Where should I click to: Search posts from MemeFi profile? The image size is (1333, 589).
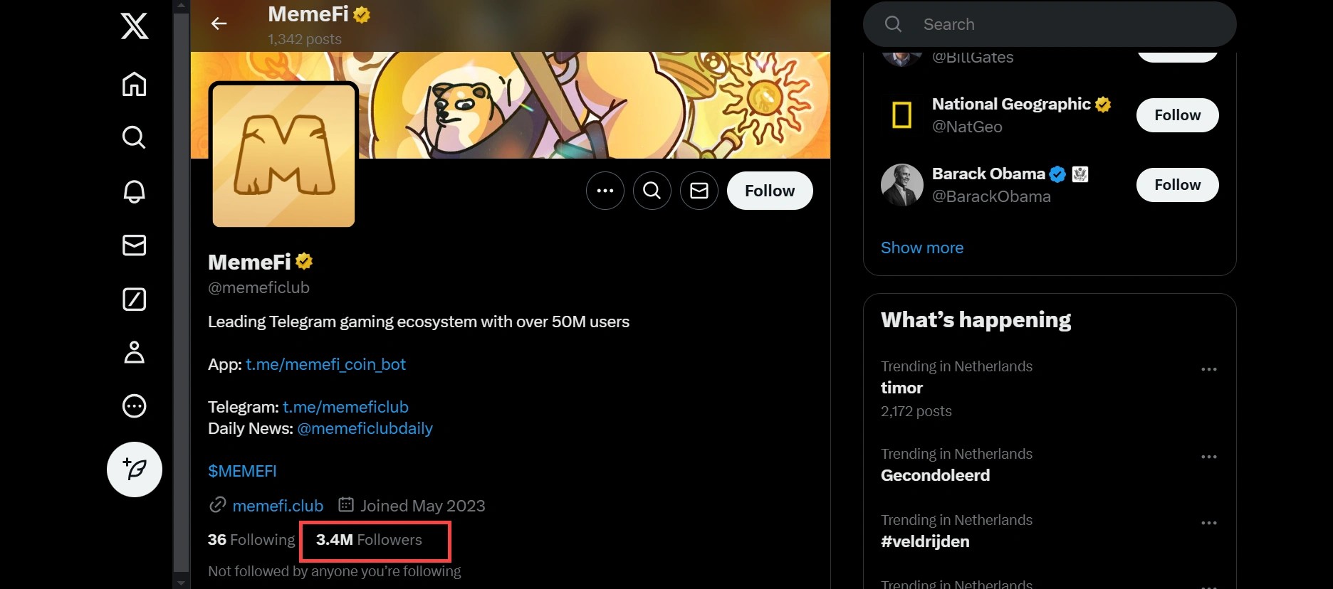point(652,191)
